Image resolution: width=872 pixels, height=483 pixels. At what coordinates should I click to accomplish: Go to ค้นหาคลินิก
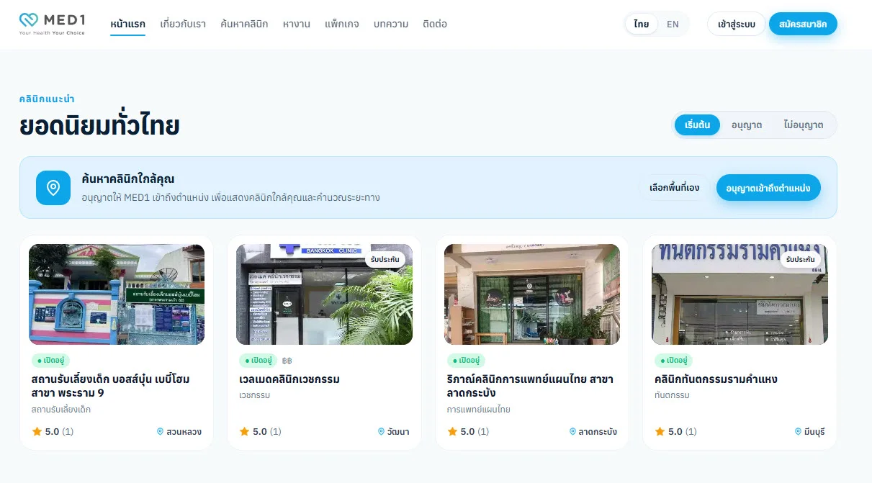(244, 24)
